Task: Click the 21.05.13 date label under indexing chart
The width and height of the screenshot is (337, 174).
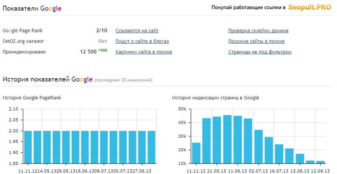Action: (x=217, y=171)
